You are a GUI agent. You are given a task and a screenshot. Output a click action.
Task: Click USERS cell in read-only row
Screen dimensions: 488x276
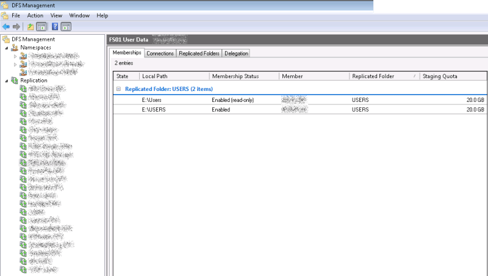tap(361, 100)
